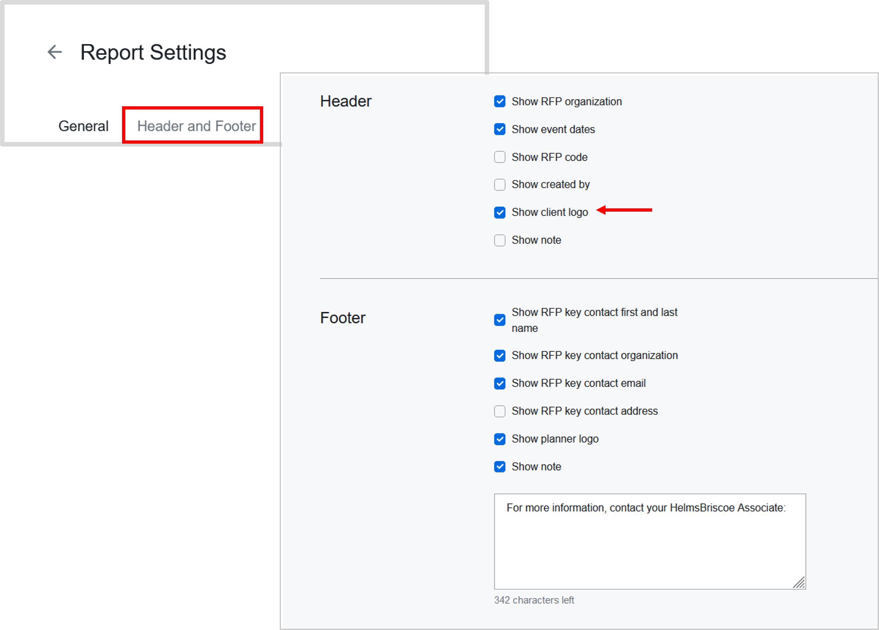Enable Show RFP code

tap(500, 157)
